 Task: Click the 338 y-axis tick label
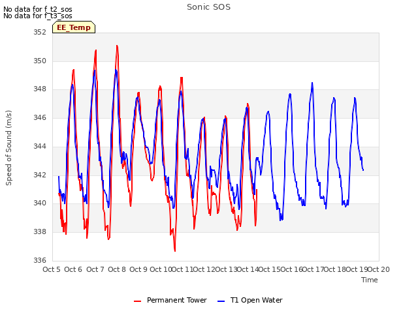[x=40, y=232]
